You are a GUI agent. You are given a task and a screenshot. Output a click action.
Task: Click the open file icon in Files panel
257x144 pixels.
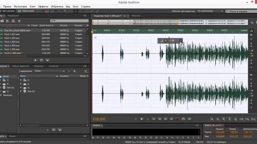point(2,21)
